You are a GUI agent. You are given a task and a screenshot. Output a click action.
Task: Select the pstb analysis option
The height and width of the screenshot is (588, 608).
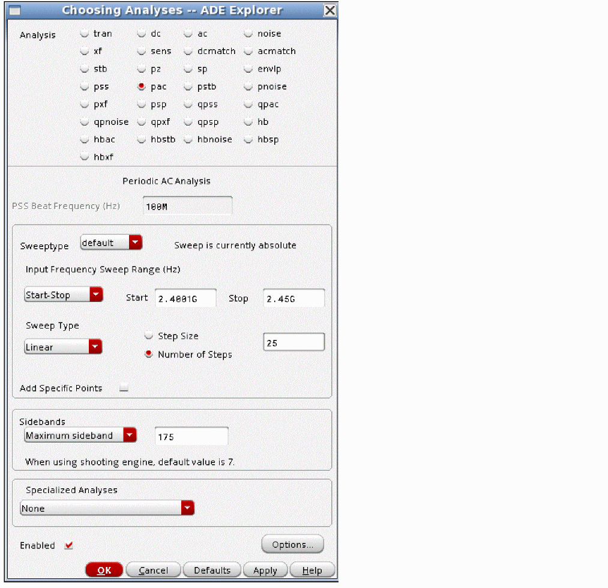(188, 86)
